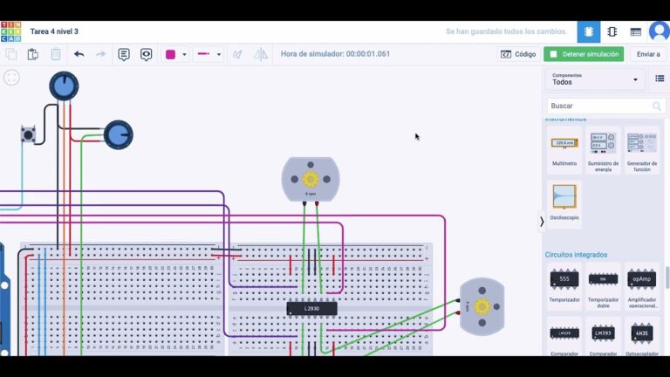Screen dimensions: 670x377
Task: Select the 555 Temporizador component
Action: (x=564, y=284)
